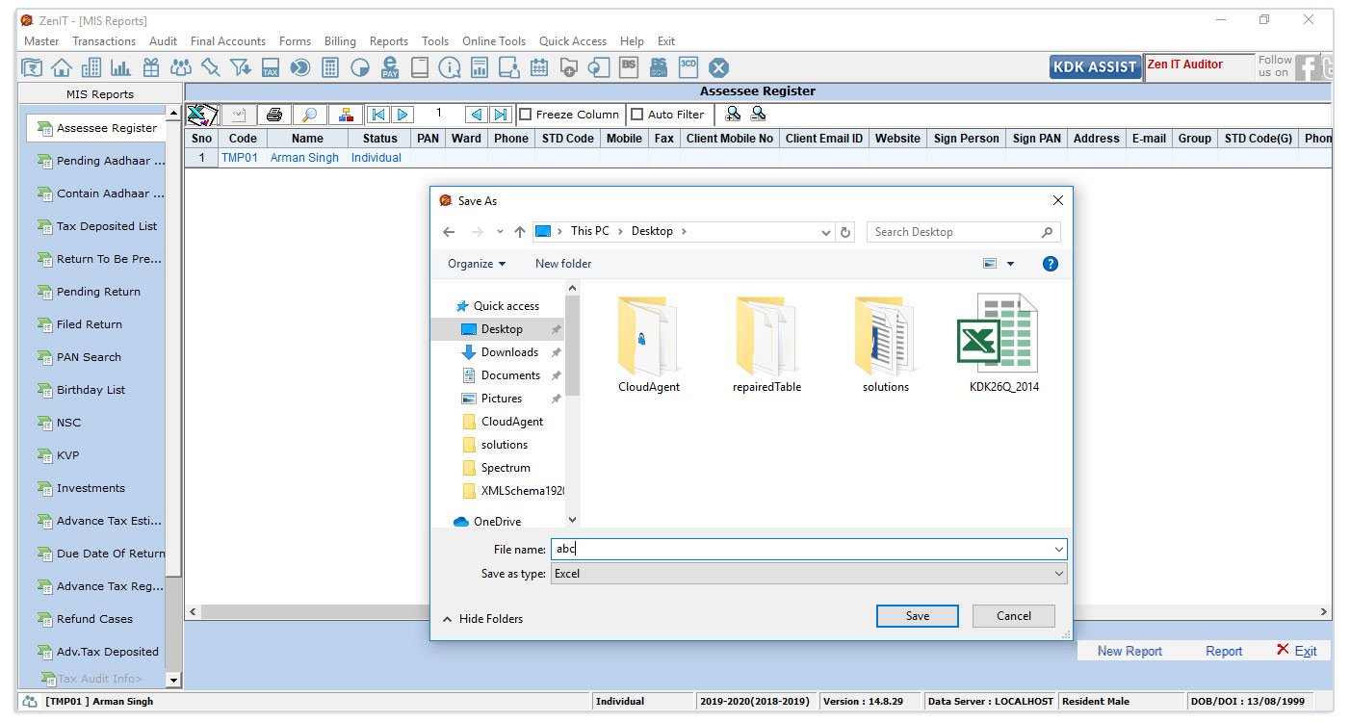
Task: Open print preview magnifier icon
Action: [x=309, y=115]
